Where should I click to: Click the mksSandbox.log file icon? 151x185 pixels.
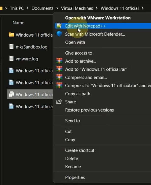11,46
